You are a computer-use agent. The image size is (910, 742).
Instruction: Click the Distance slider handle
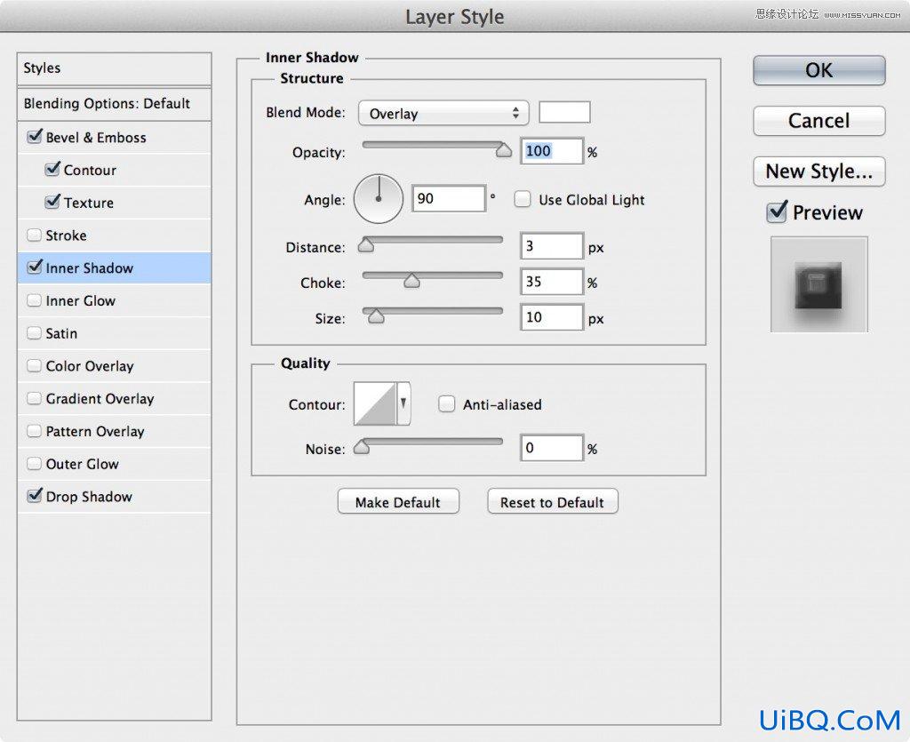[365, 245]
